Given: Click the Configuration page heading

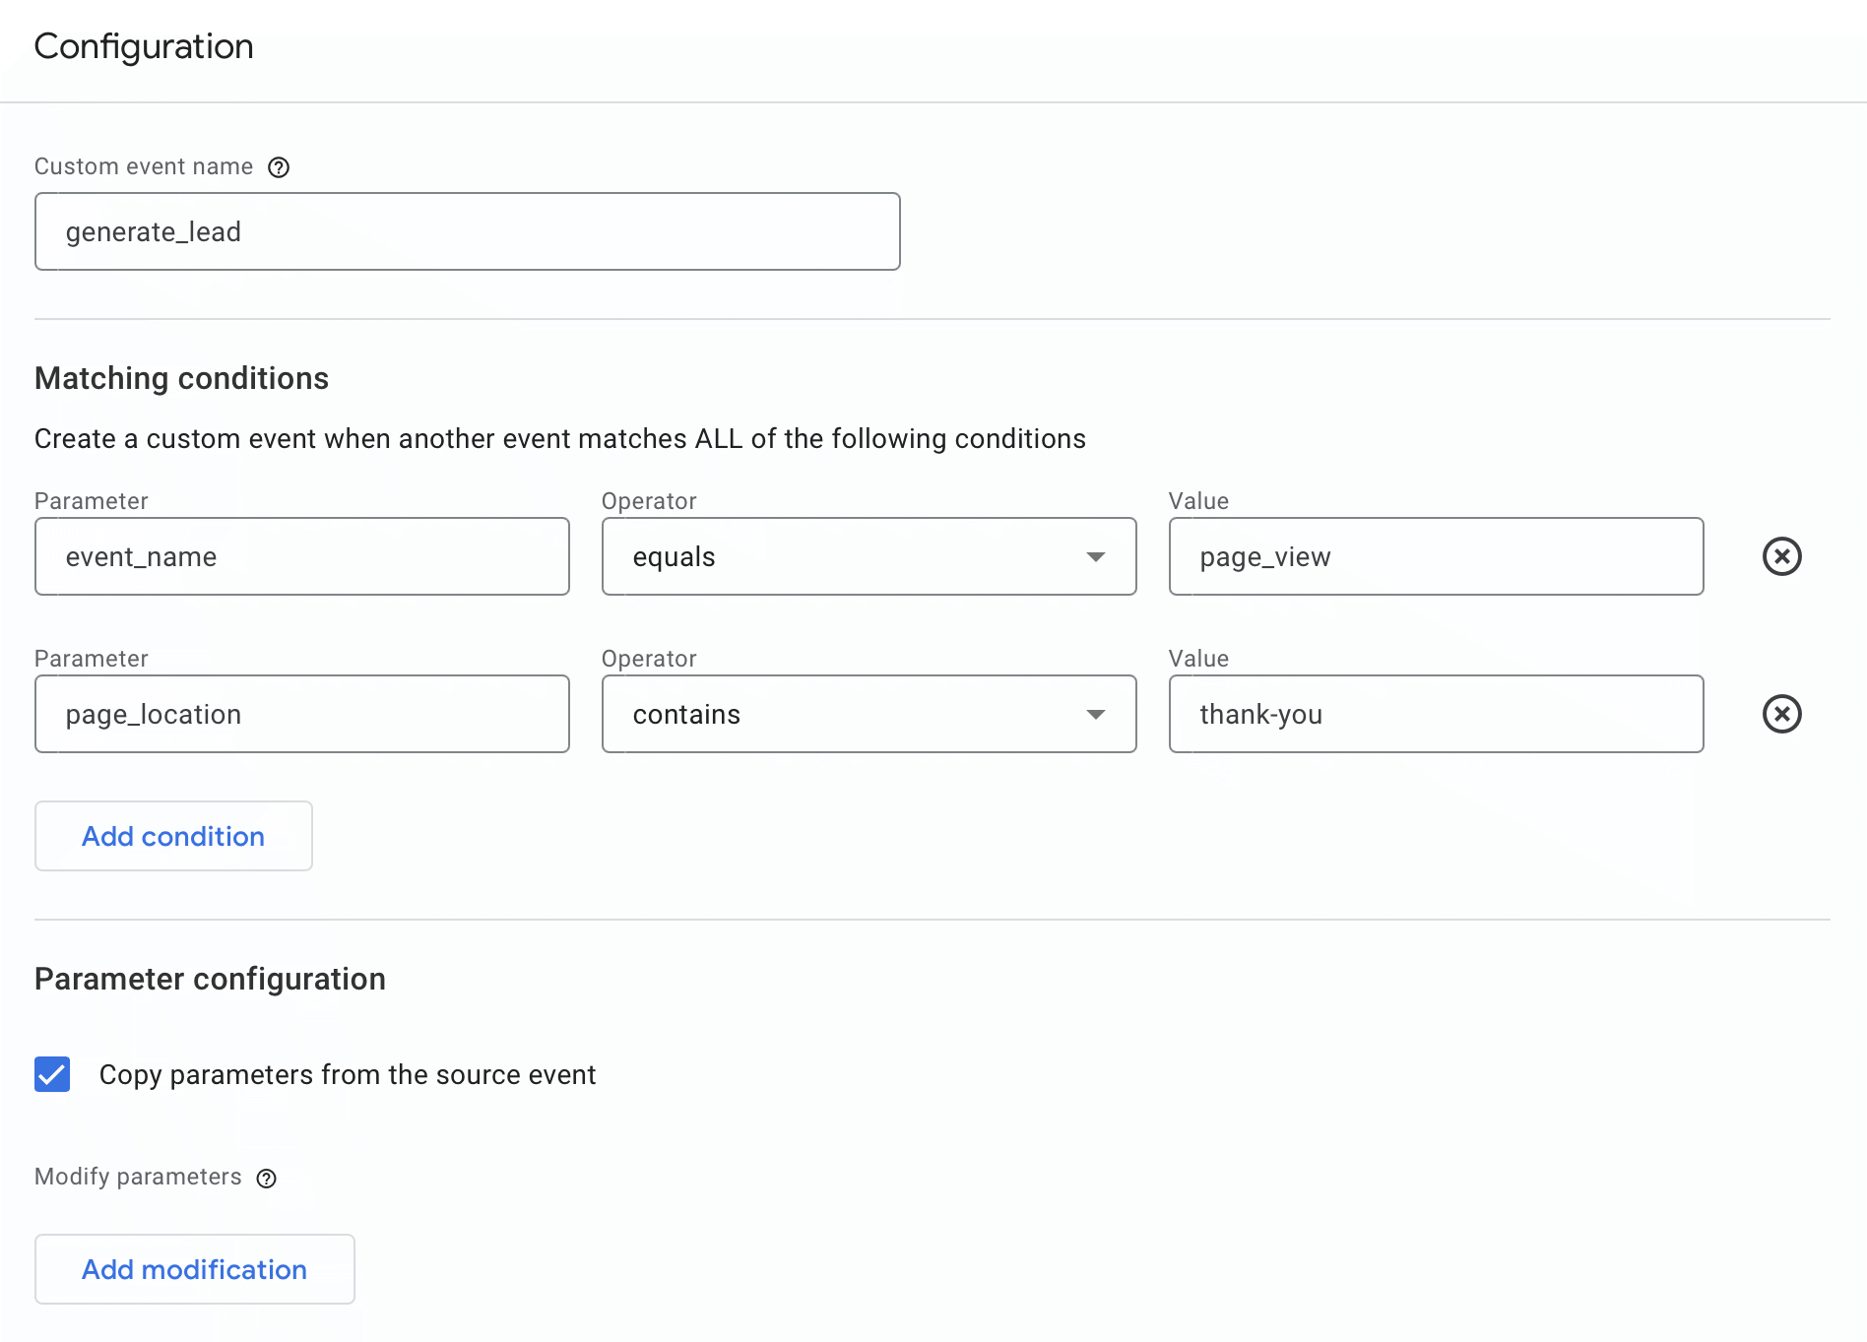Looking at the screenshot, I should [144, 46].
